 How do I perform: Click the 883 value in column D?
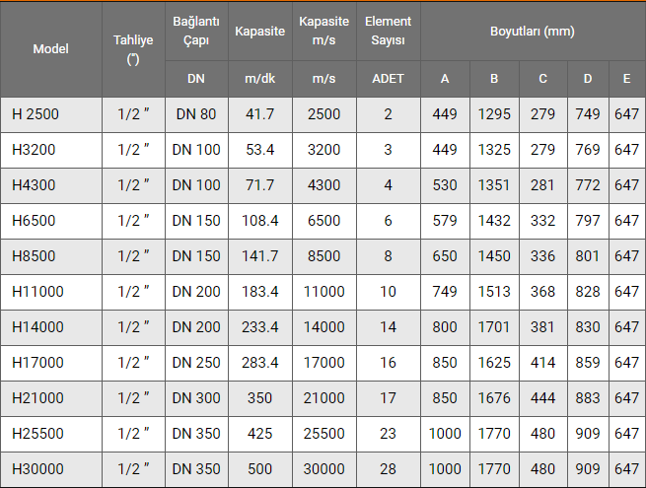click(588, 398)
